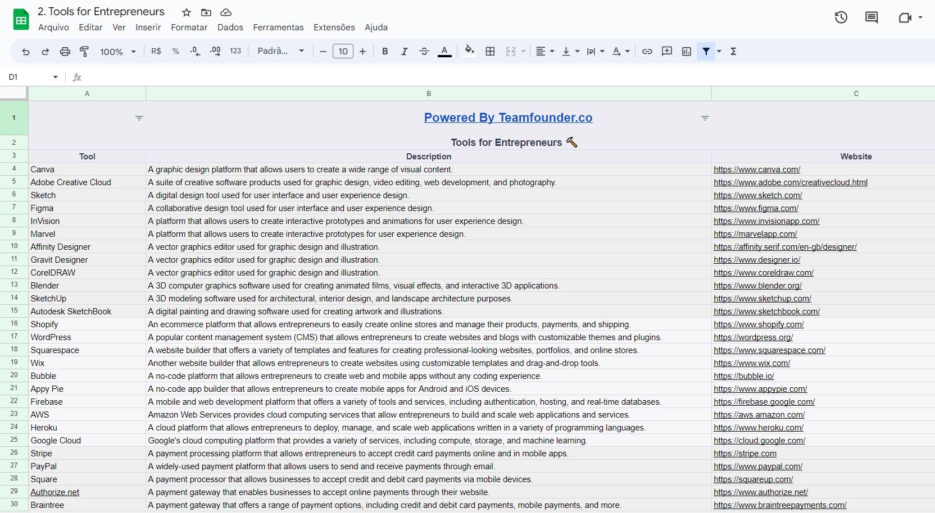
Task: Open the borders tool
Action: tap(490, 52)
